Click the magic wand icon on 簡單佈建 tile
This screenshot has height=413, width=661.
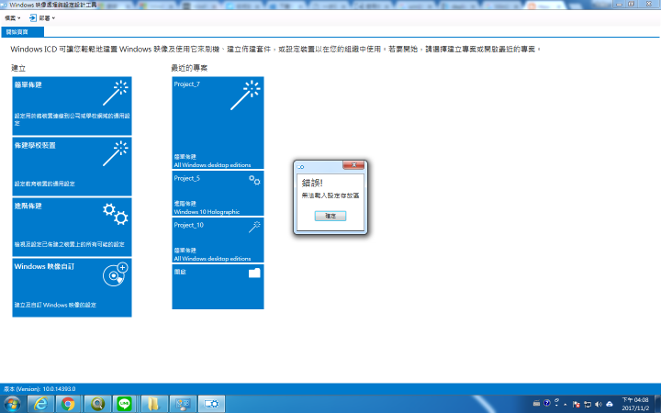point(116,93)
